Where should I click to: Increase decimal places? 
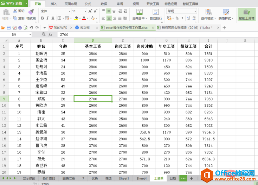click(189, 18)
